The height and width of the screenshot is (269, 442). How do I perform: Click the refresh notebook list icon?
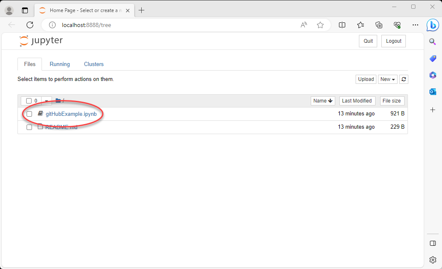404,79
